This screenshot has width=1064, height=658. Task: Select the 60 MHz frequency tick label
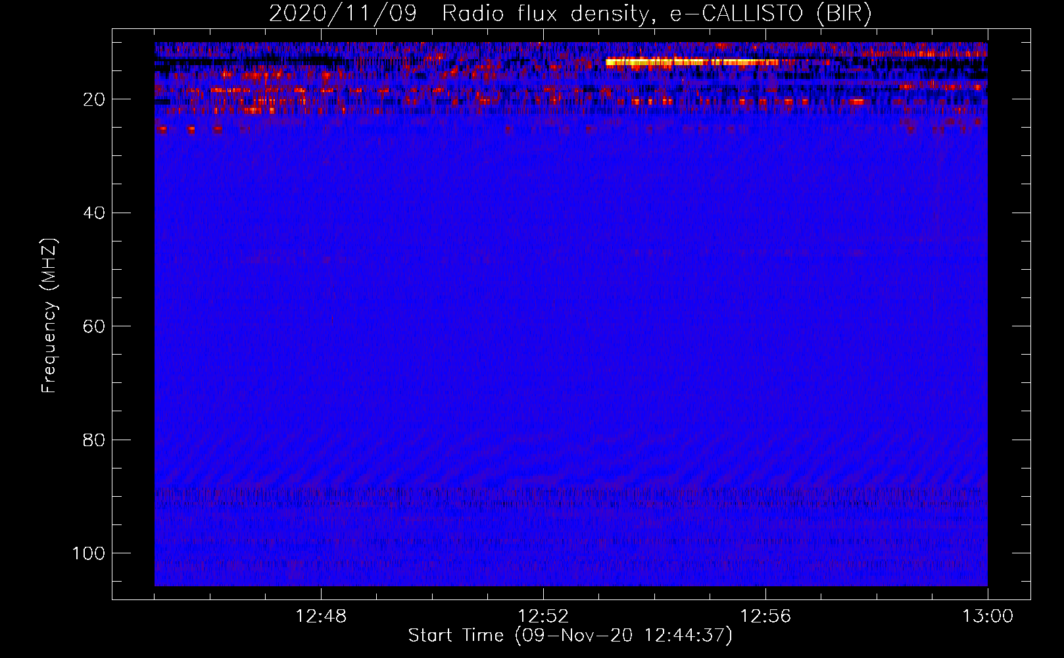click(x=95, y=326)
